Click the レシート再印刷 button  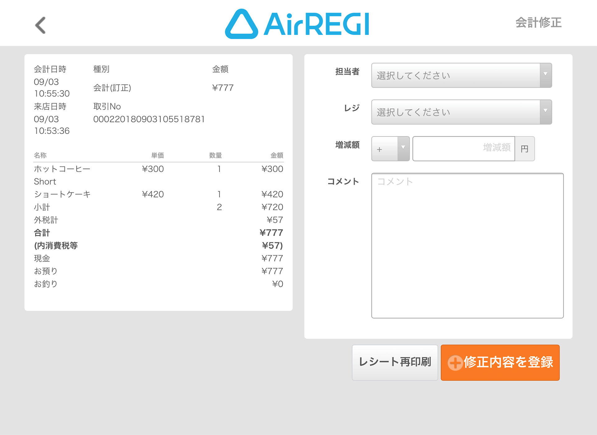pos(395,362)
